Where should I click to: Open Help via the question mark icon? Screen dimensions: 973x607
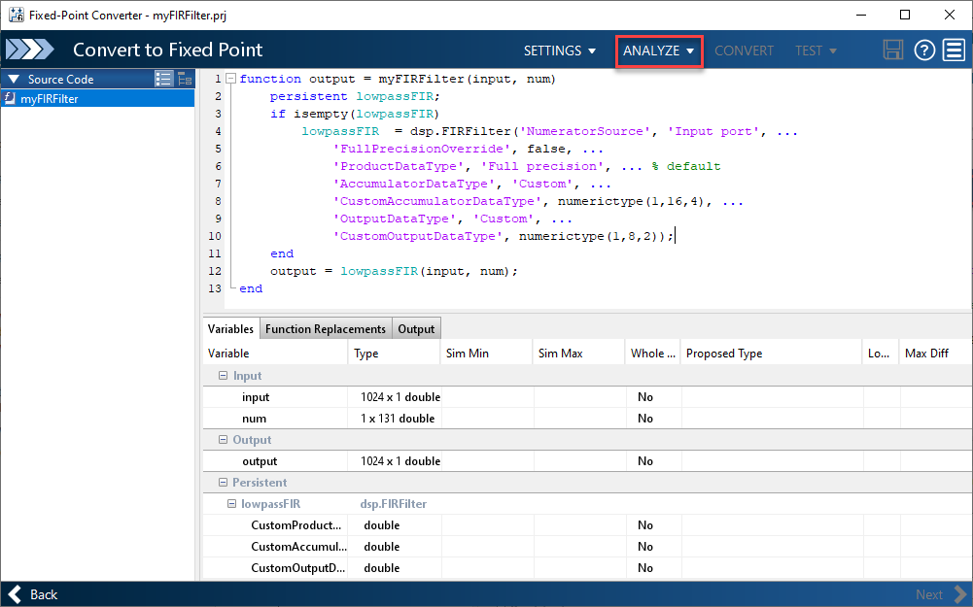[924, 51]
